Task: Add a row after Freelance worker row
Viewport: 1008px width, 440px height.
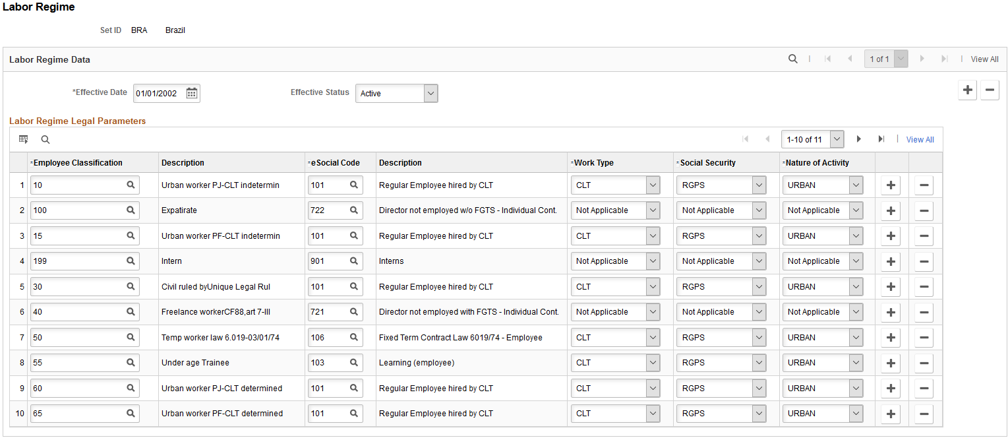Action: click(891, 313)
